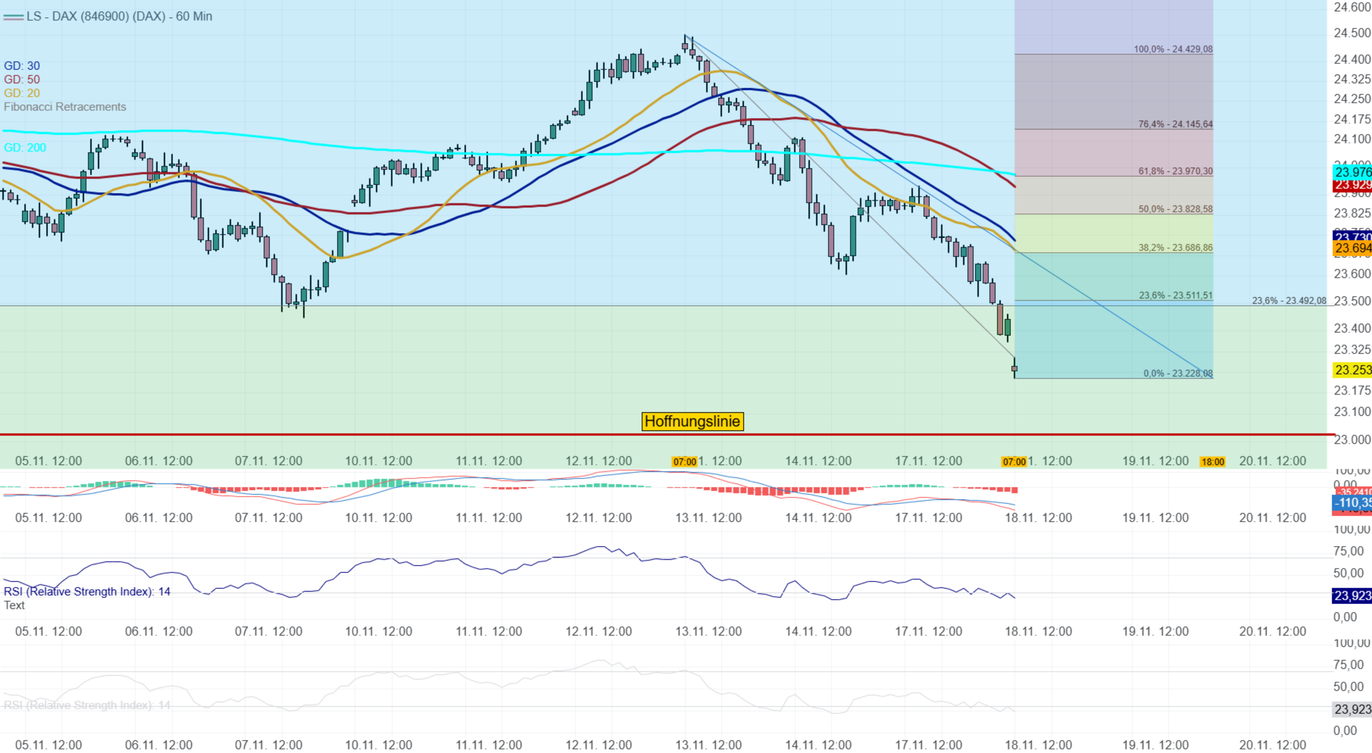Screen dimensions: 1372x753
Task: Click the navy 23,923 RSI value tag
Action: (1352, 595)
